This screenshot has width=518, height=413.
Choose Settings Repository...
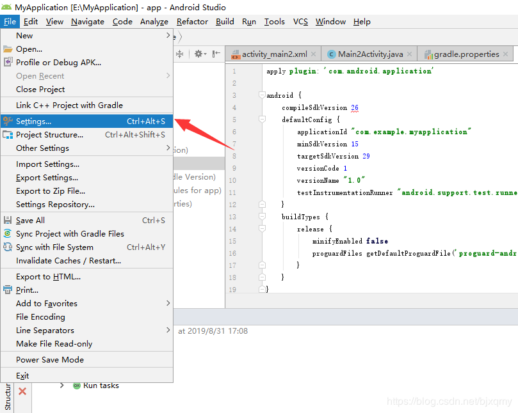(x=86, y=205)
